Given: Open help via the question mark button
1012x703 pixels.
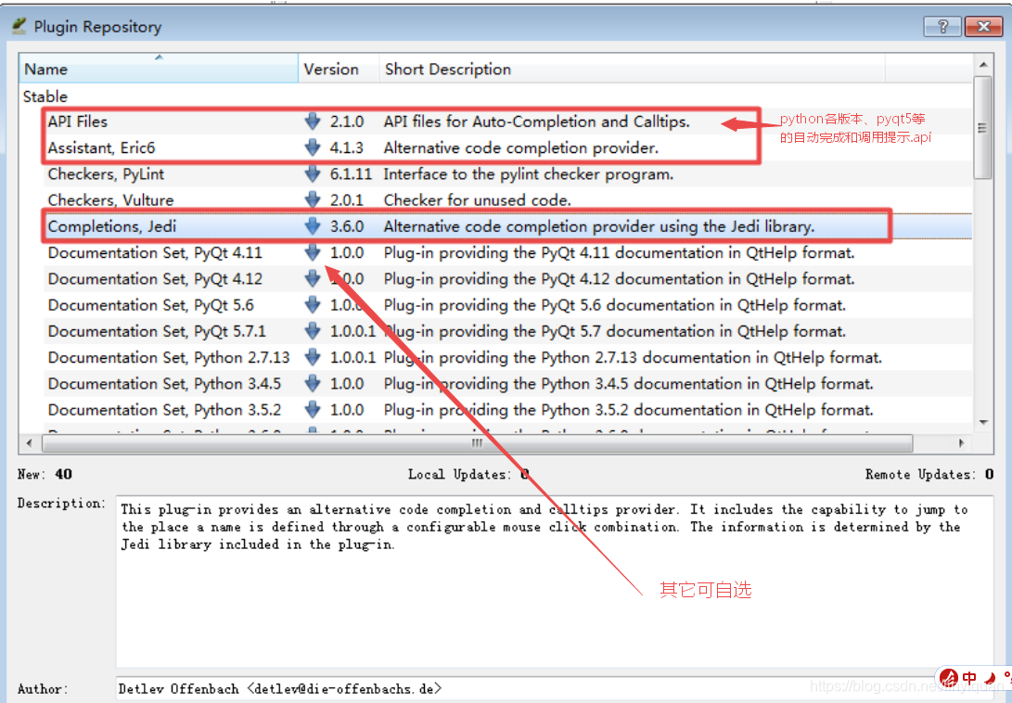Looking at the screenshot, I should pos(942,26).
